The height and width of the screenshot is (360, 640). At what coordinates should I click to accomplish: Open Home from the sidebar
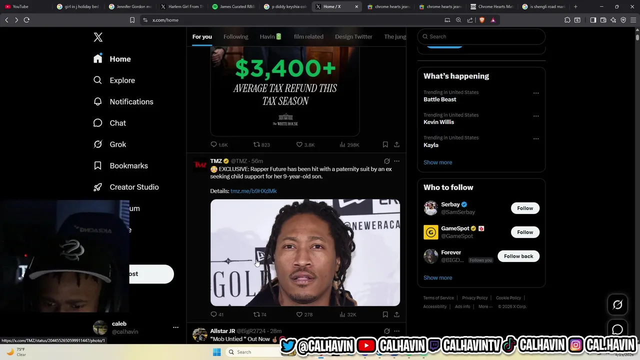[112, 59]
